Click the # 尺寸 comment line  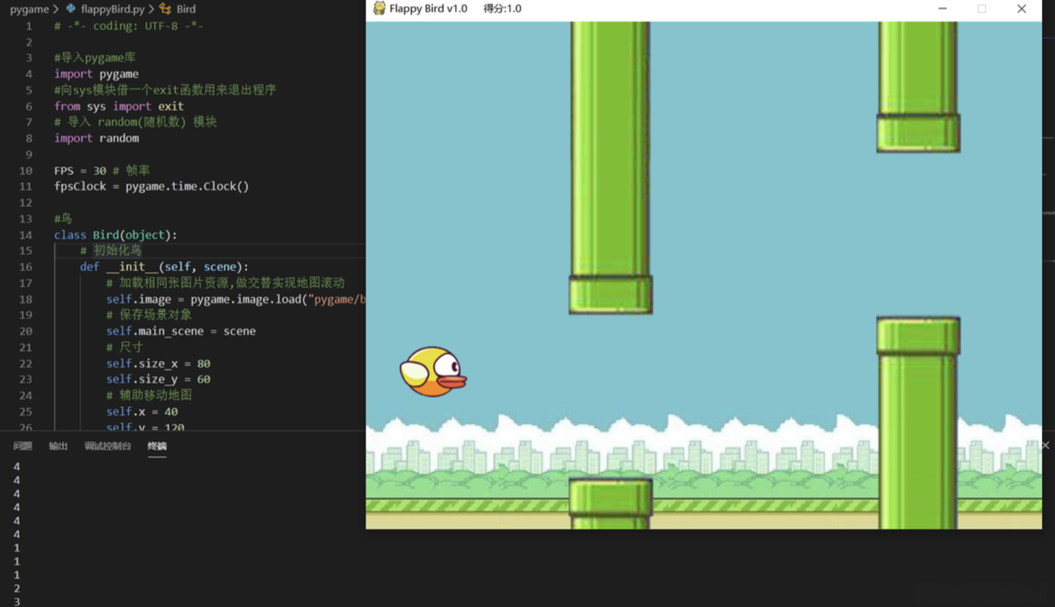pos(125,347)
